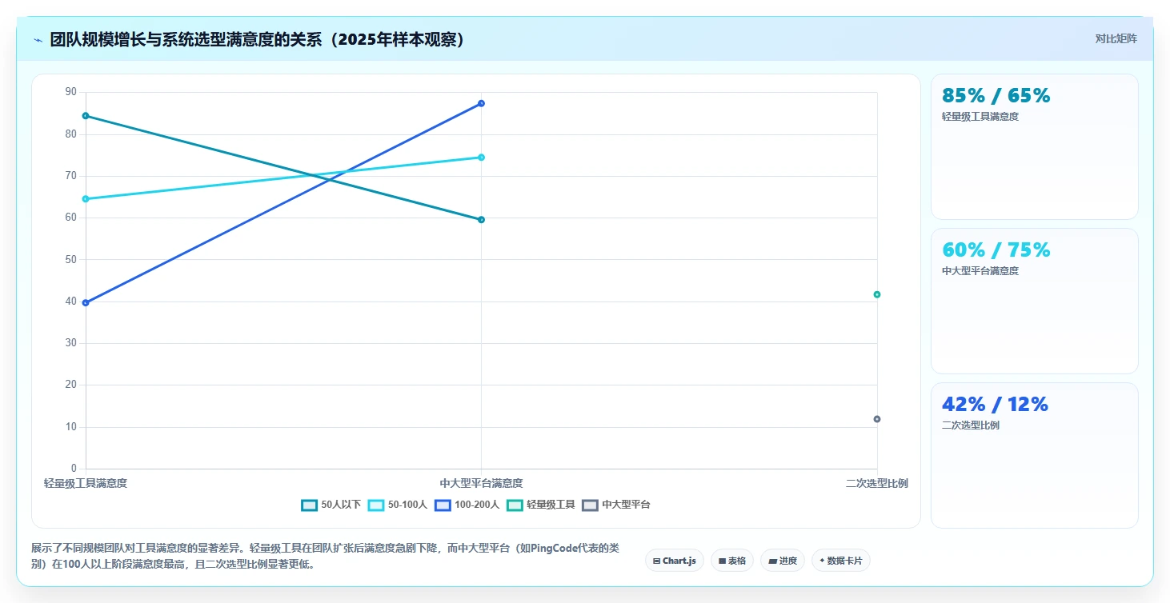The height and width of the screenshot is (603, 1170).
Task: Toggle the 轻量级工具 legend series
Action: click(x=540, y=505)
